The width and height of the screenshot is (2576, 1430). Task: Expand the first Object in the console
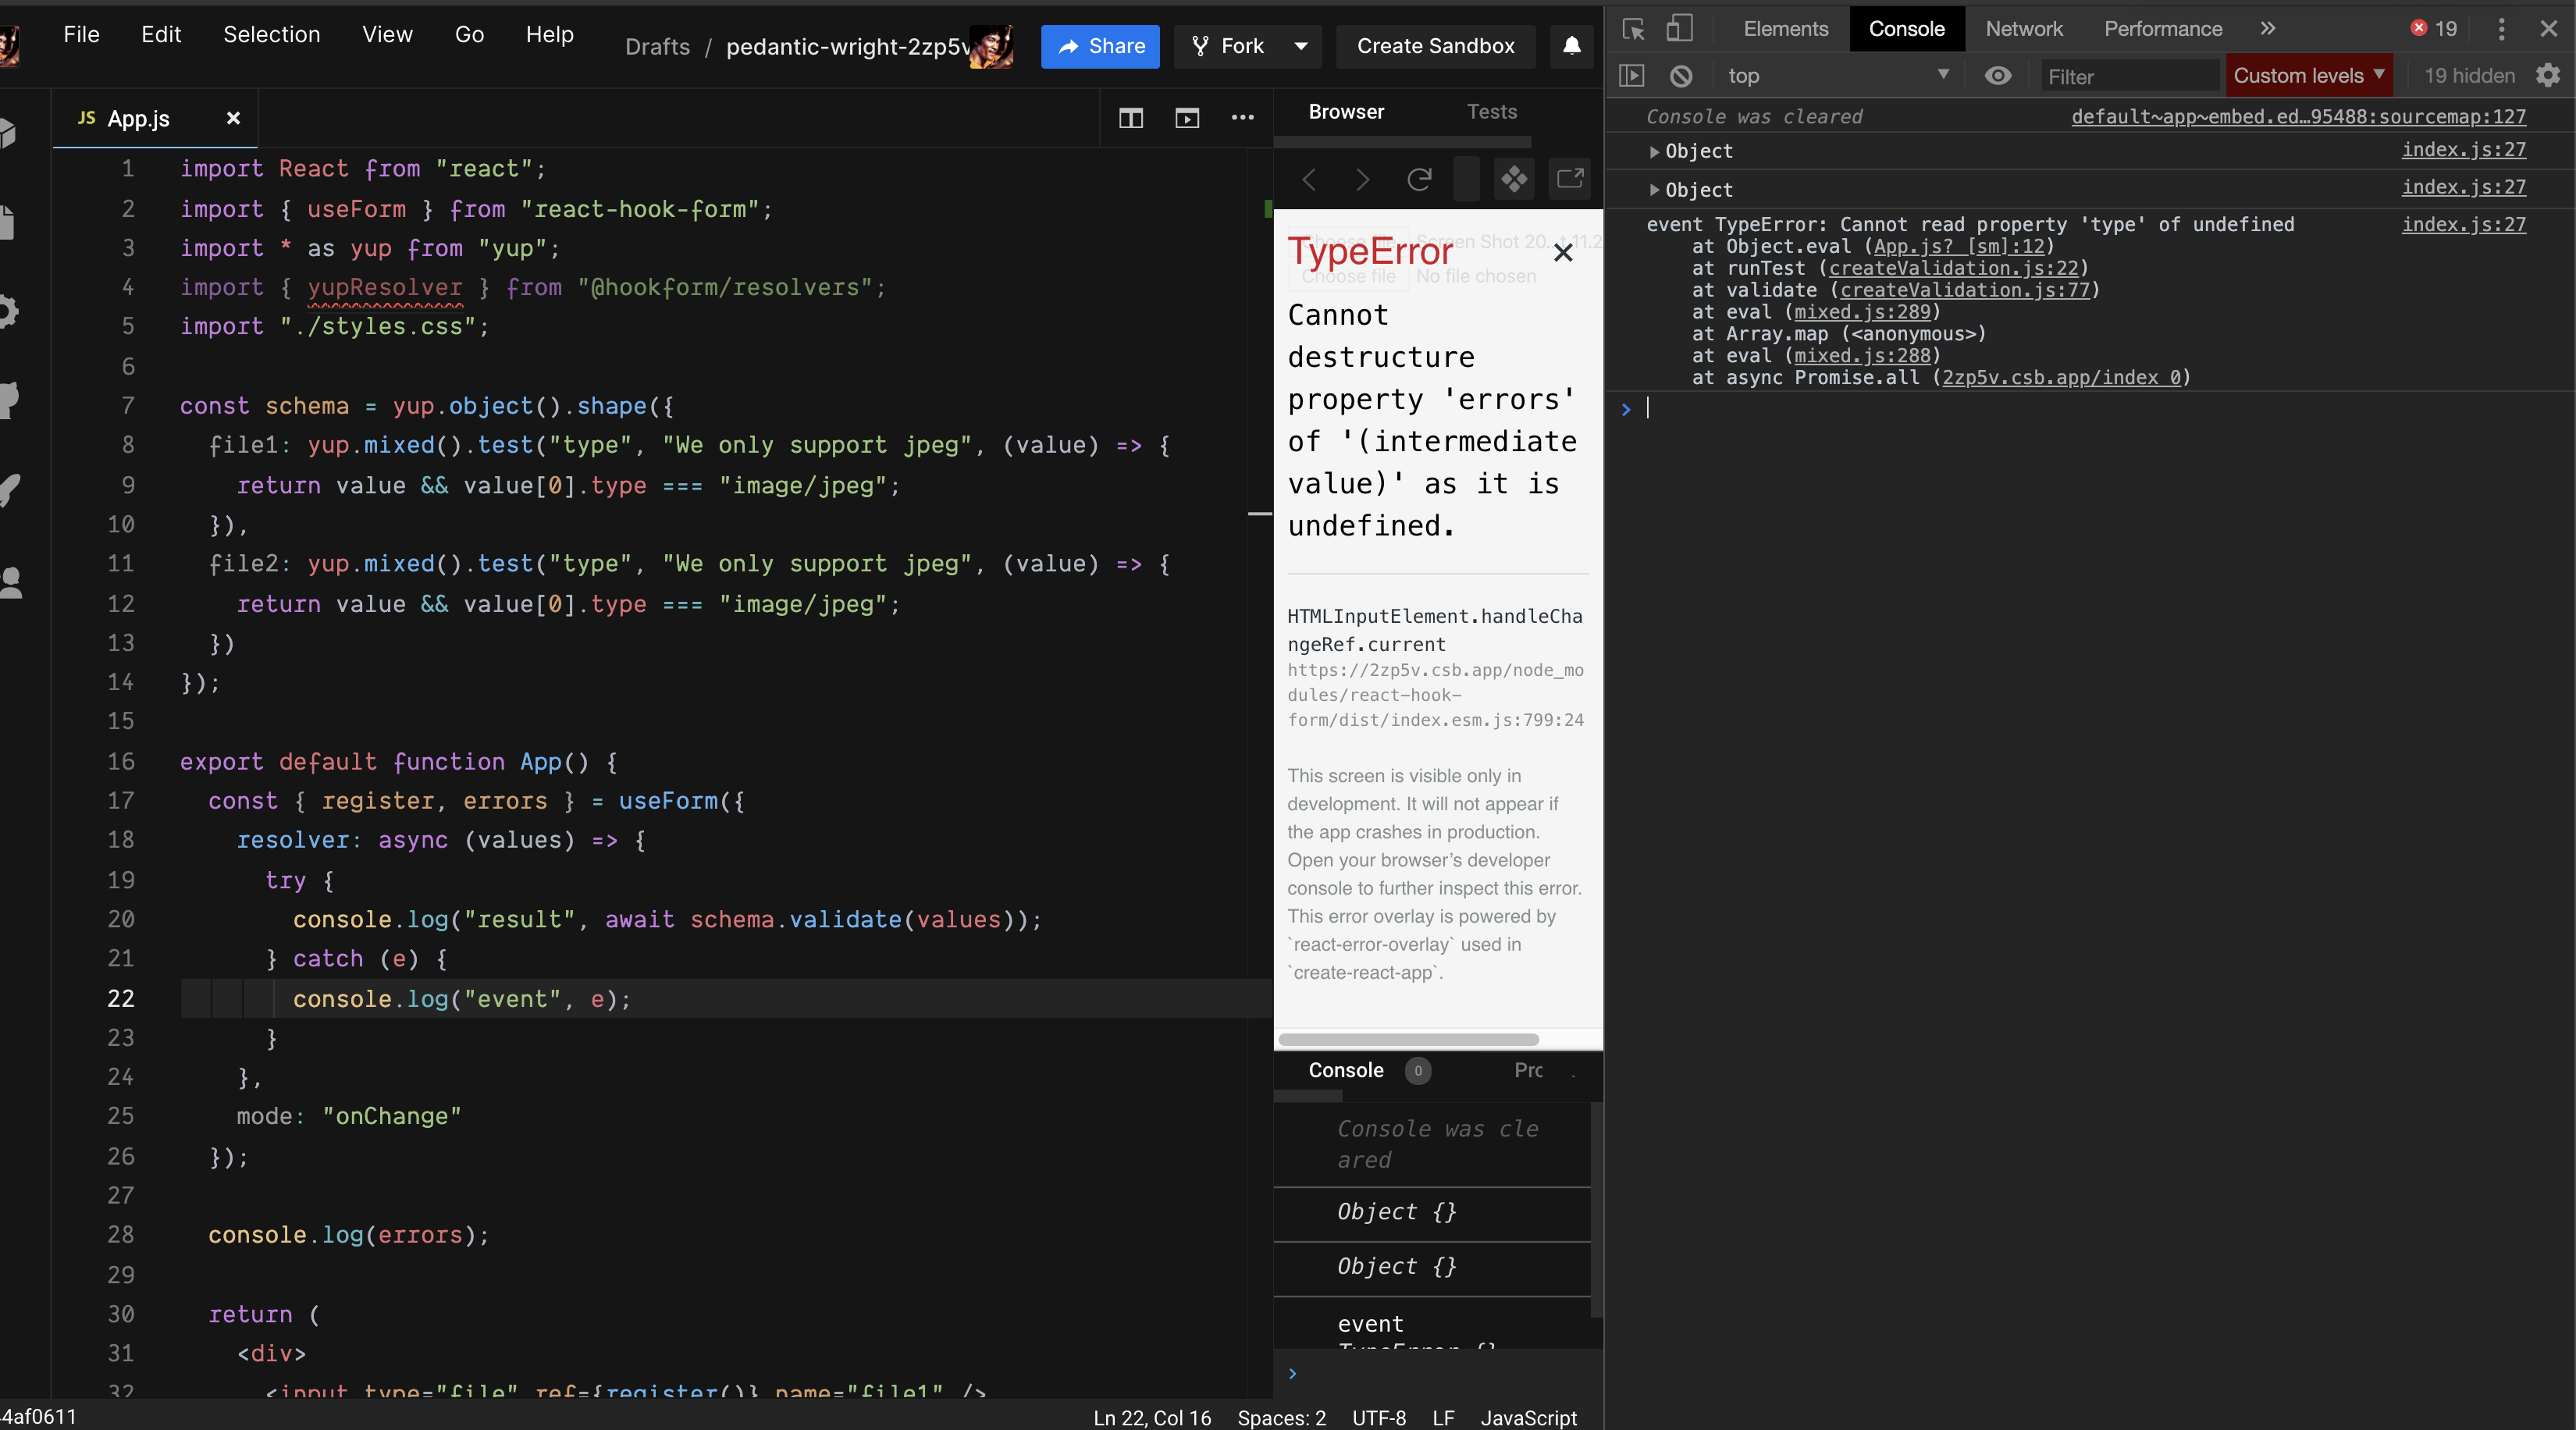click(1655, 151)
